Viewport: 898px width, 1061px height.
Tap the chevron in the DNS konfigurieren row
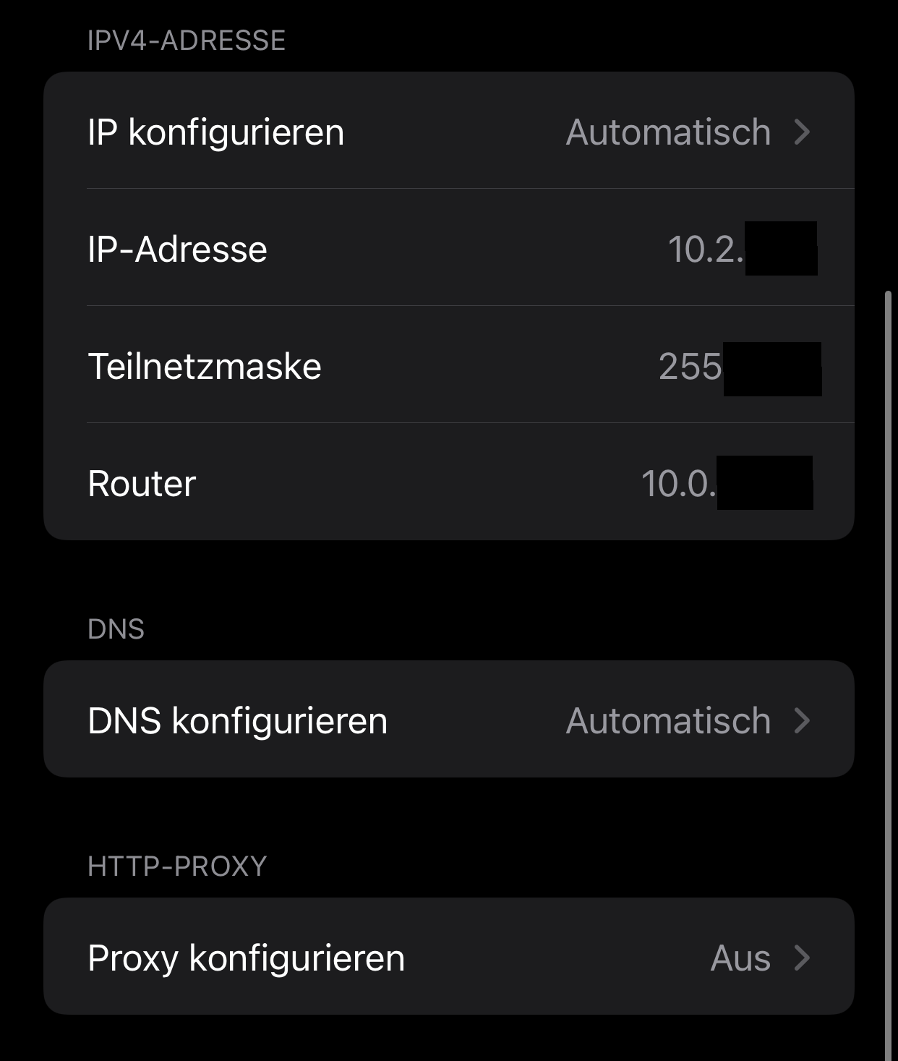(x=801, y=721)
